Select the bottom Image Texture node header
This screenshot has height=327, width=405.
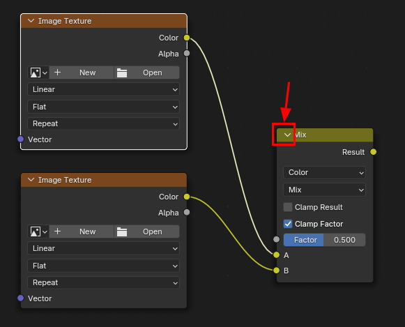coord(104,180)
